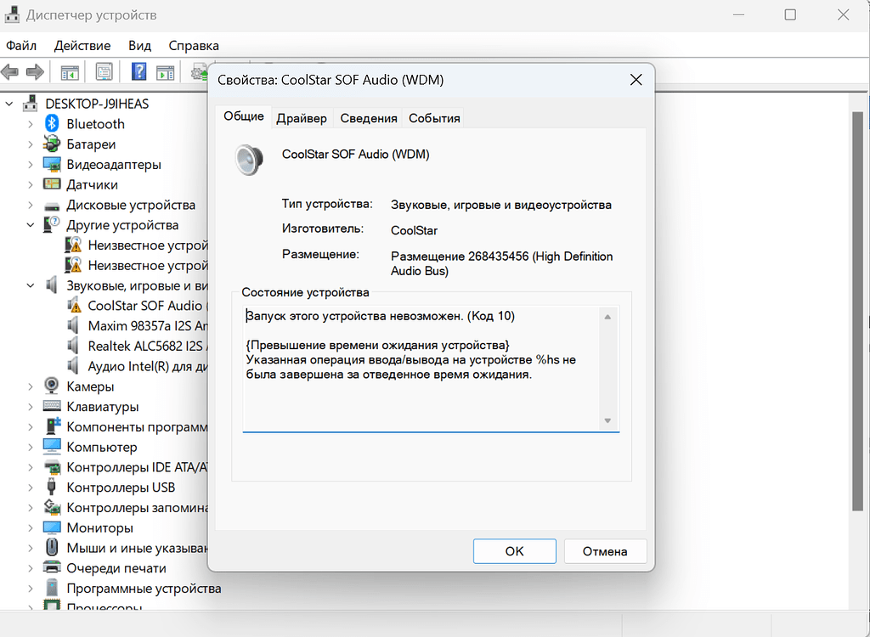The image size is (870, 637).
Task: Click the Forward arrow in toolbar
Action: pyautogui.click(x=35, y=73)
